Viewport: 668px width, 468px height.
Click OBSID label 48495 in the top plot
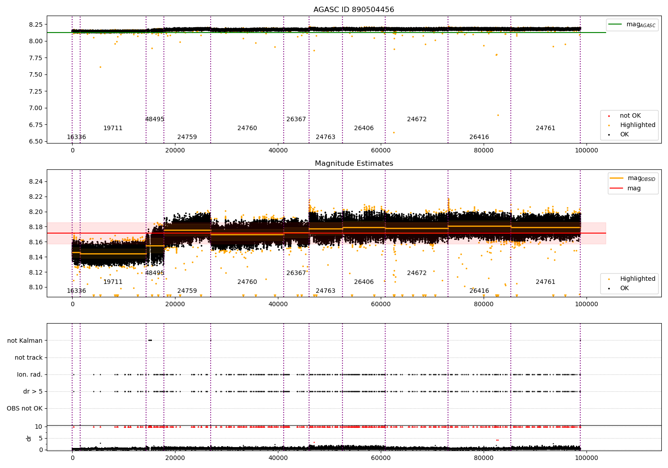tap(155, 119)
